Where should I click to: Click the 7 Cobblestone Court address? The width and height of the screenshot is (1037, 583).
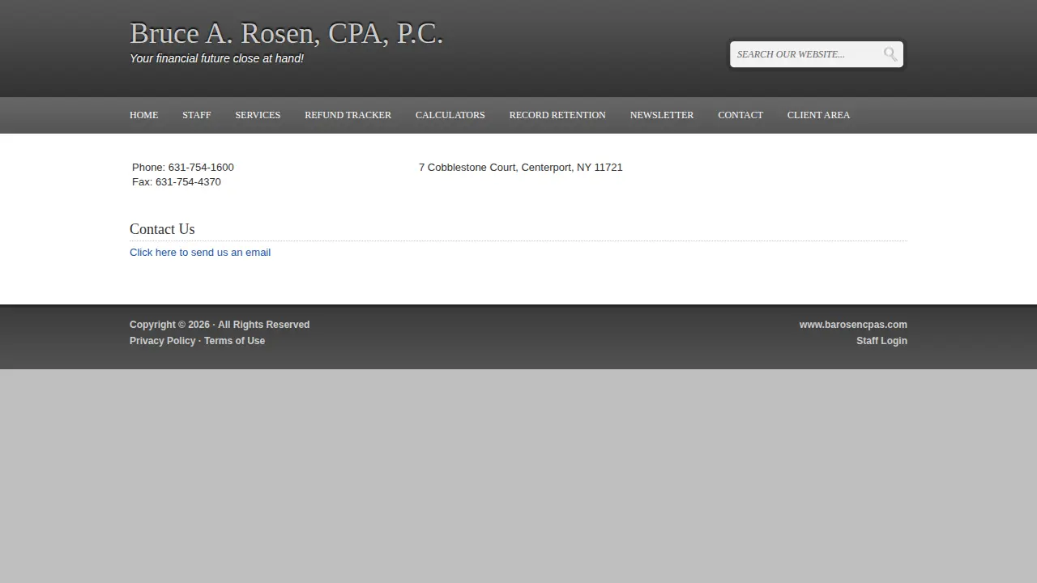pyautogui.click(x=521, y=168)
